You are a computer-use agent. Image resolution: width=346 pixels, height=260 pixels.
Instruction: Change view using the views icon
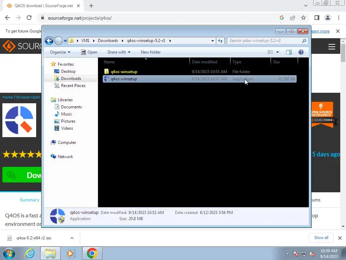(270, 52)
